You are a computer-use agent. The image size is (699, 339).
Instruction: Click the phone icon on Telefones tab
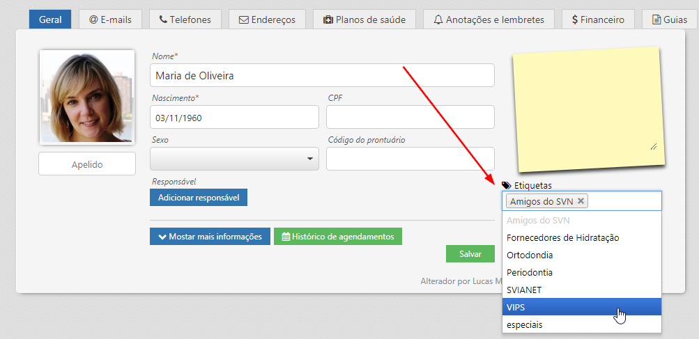(x=163, y=19)
